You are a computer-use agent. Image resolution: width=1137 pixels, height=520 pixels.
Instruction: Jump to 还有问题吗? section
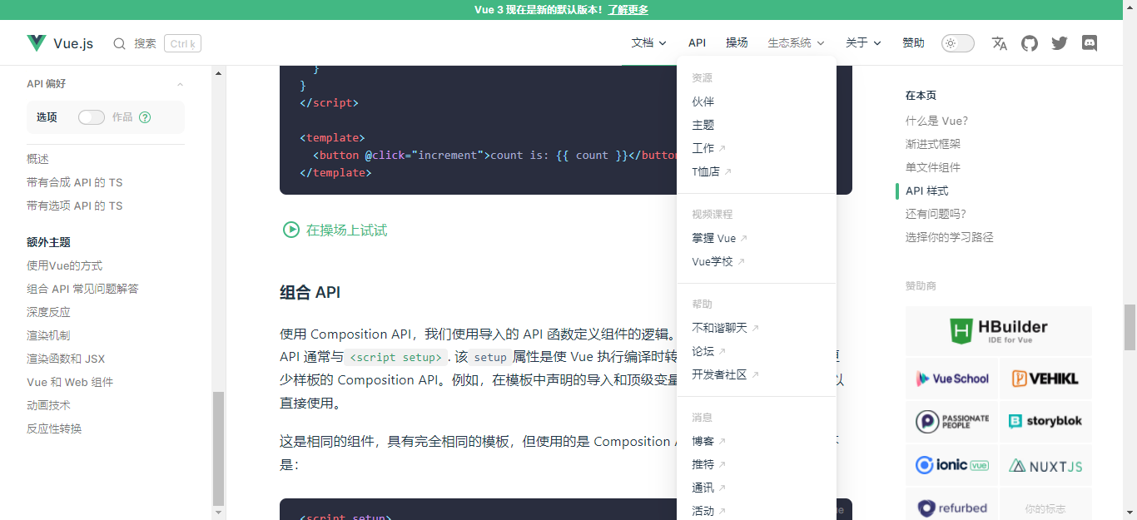click(936, 214)
